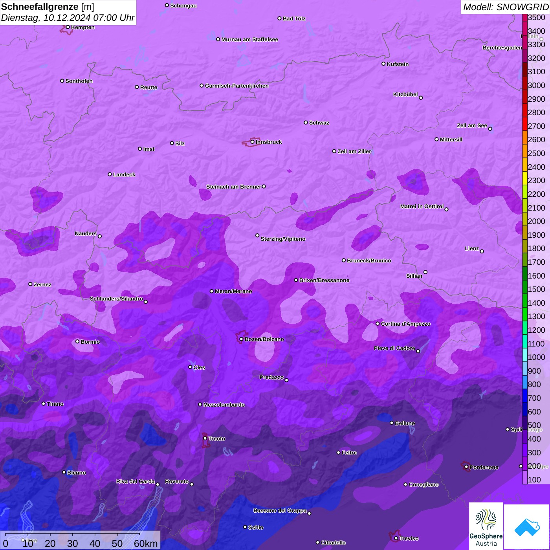Click the Steinach am Brenner label
550x550 pixels.
pyautogui.click(x=233, y=187)
